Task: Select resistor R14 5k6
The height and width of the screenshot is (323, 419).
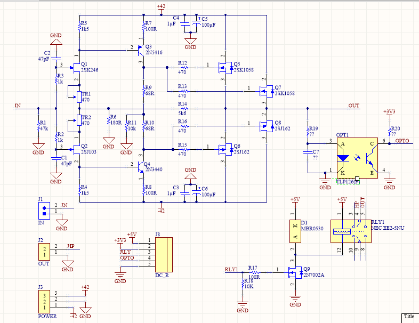Action: (x=182, y=109)
